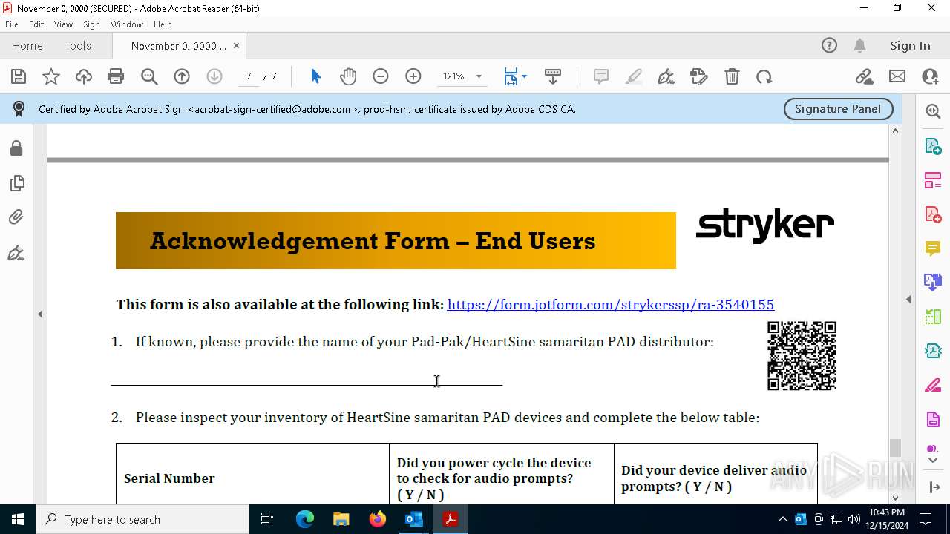Open notifications bell icon
950x534 pixels.
click(859, 45)
